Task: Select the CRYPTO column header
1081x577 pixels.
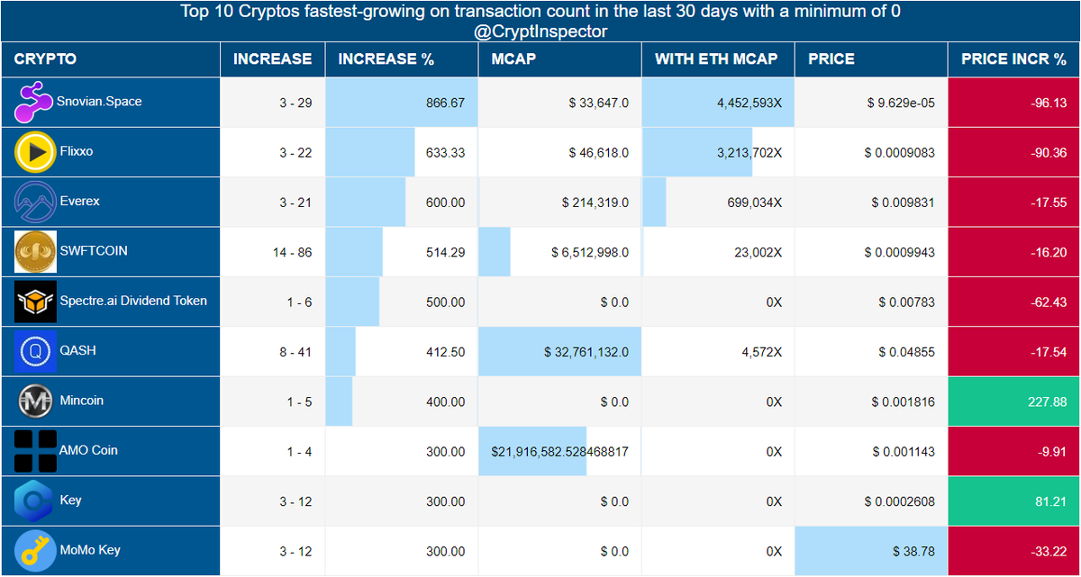Action: 111,59
